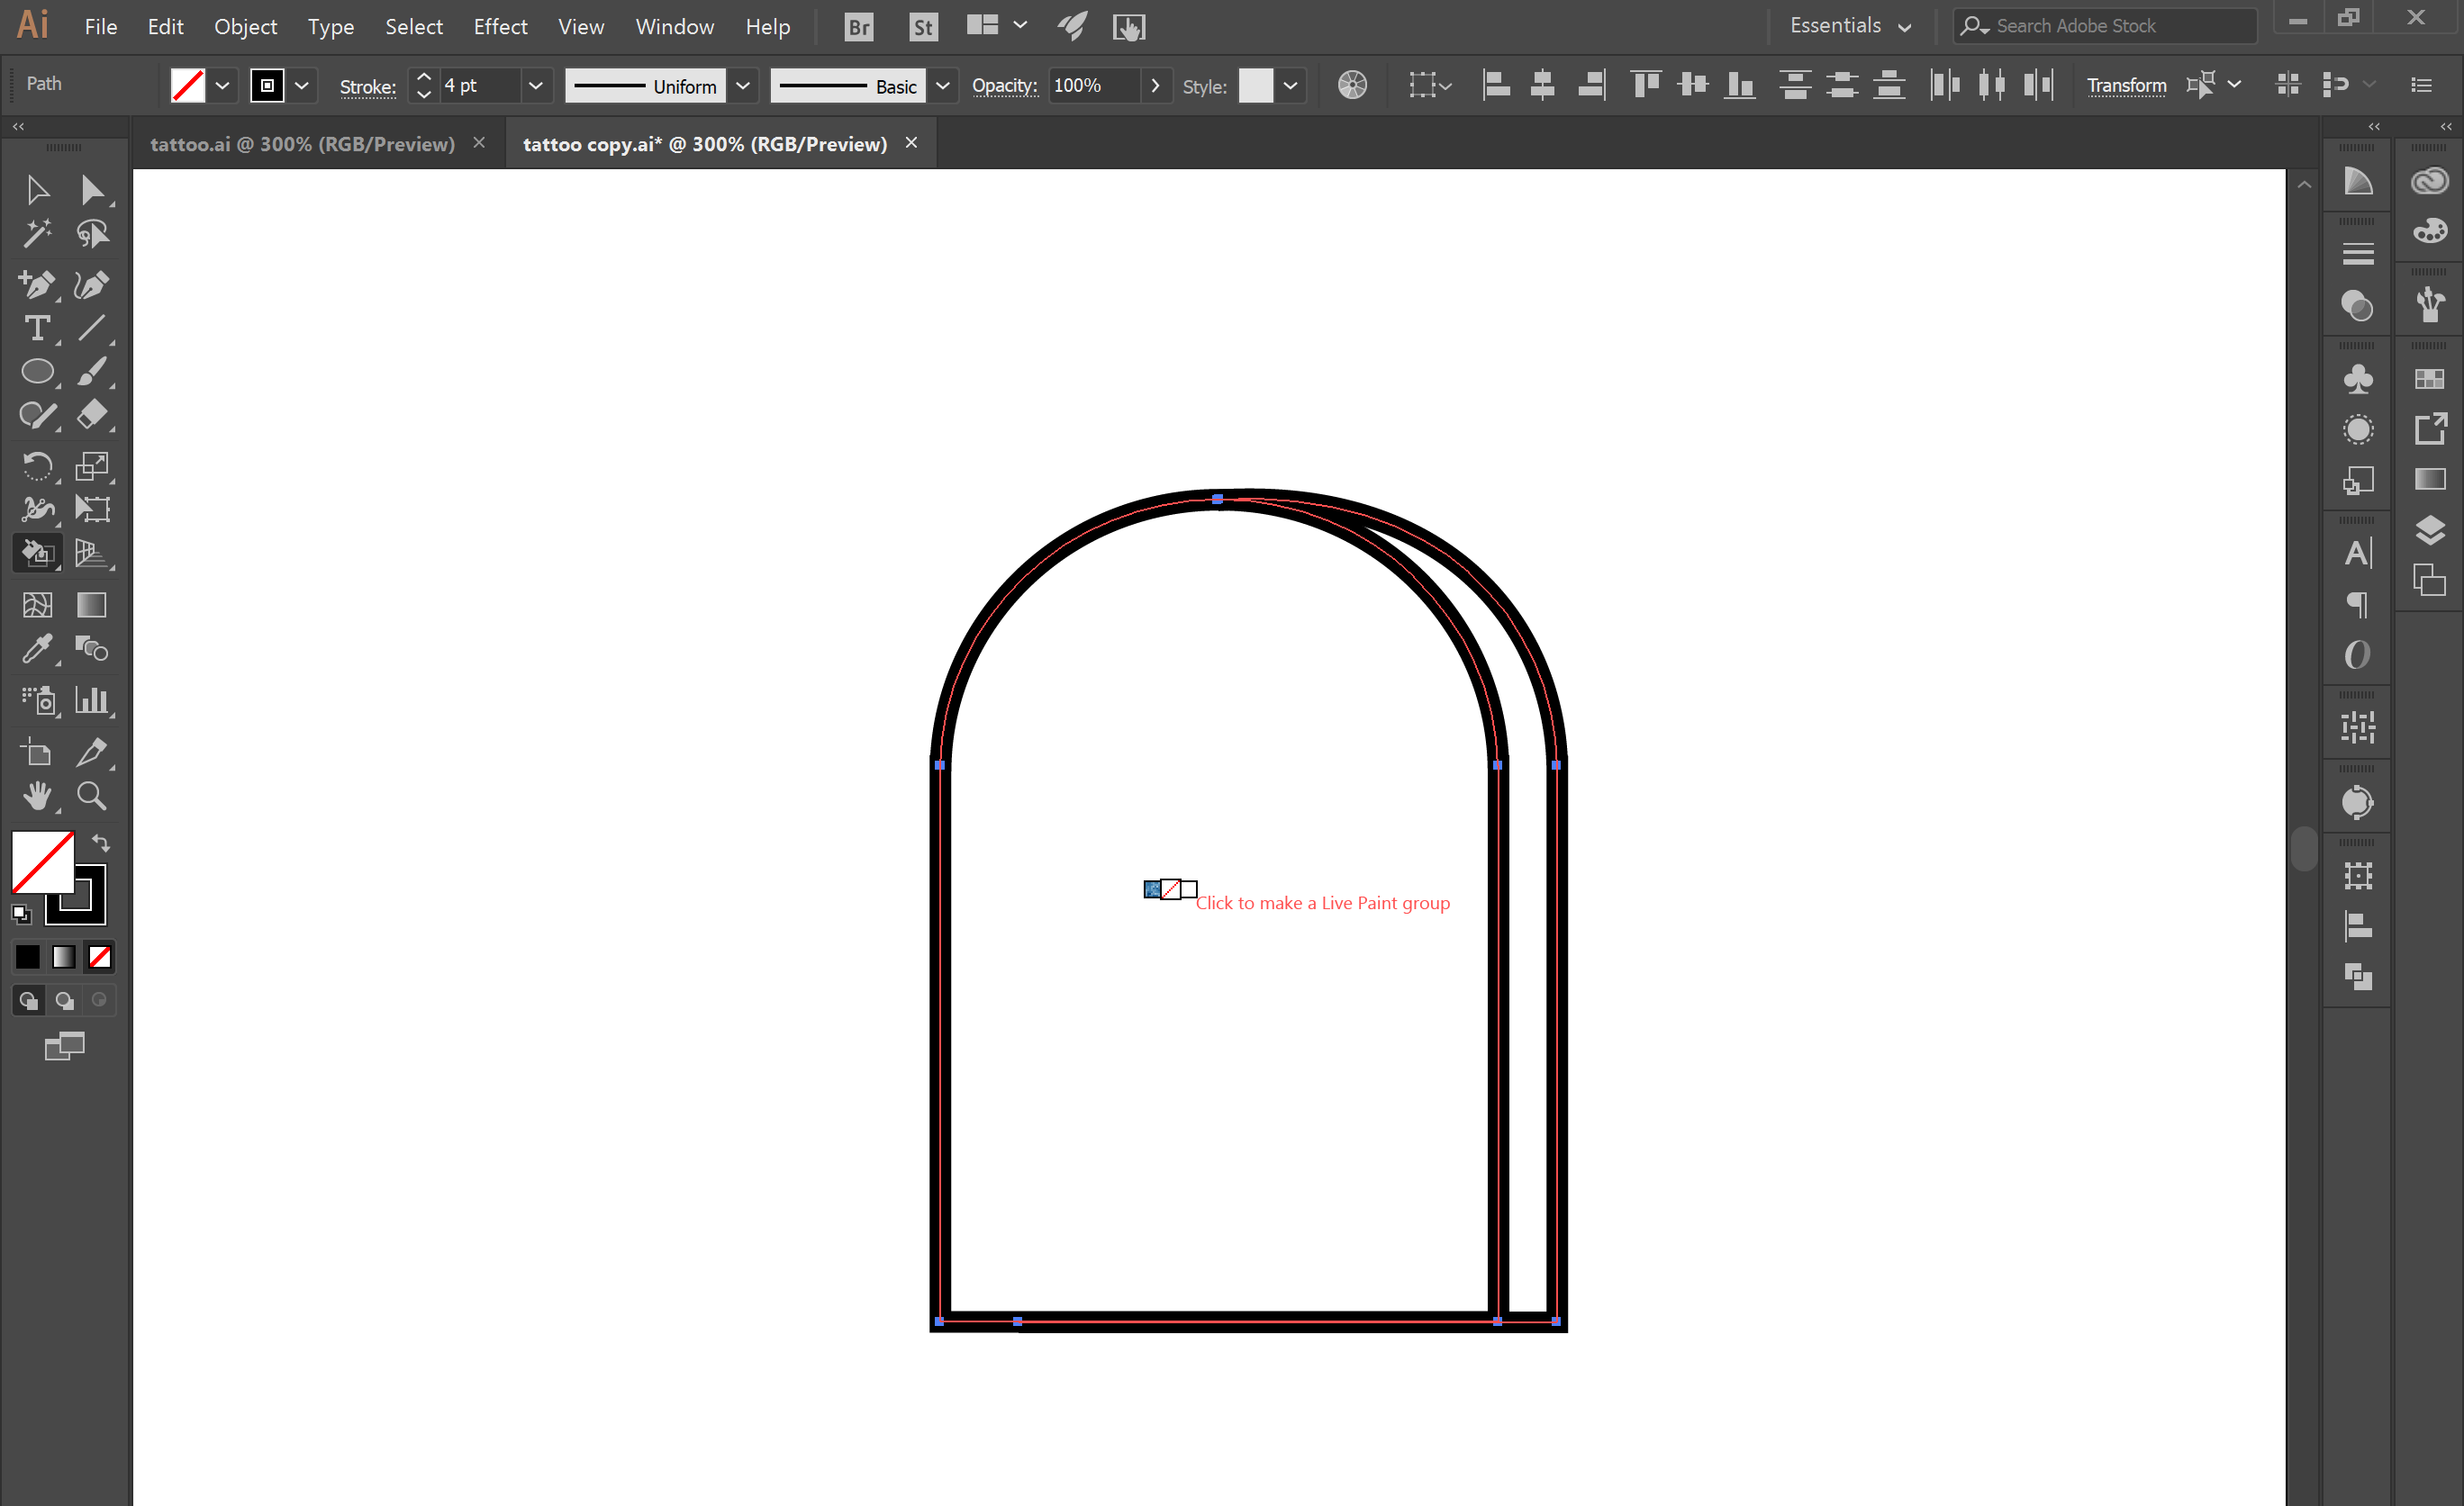Open the Opacity panel link

(x=1005, y=86)
